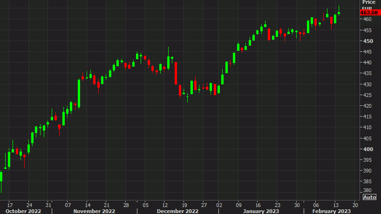Viewport: 381px width, 214px height.
Task: Click the 455 price axis label
Action: [367, 30]
